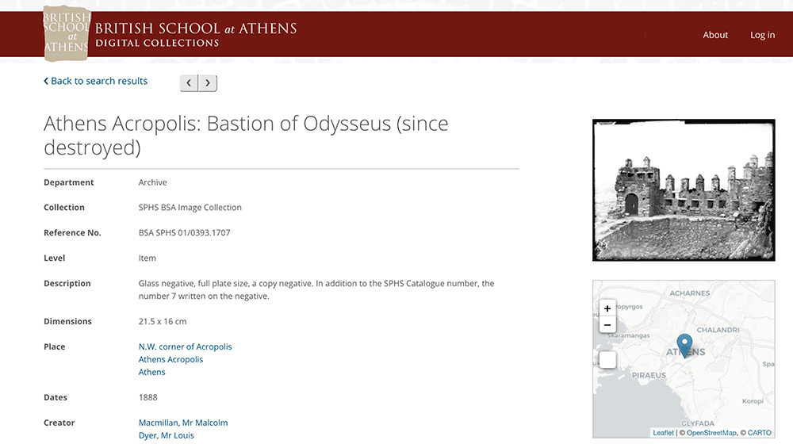Open N.W. corner of Acropolis place link
Viewport: 793px width, 444px height.
click(185, 346)
